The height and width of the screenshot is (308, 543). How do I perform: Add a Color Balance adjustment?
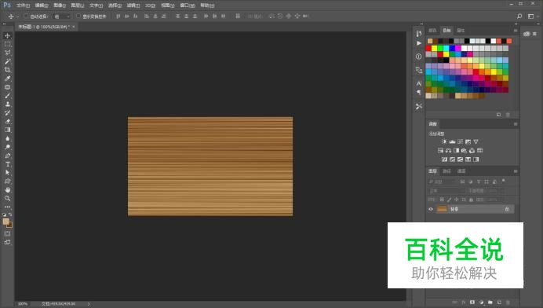449,151
